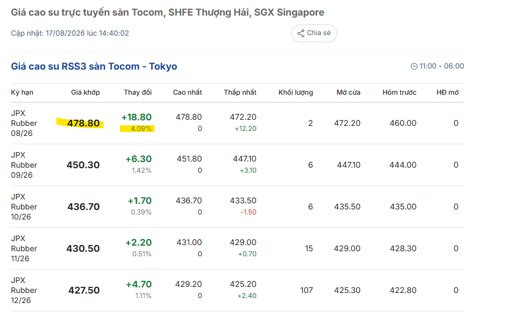Click the matched price 427.50
Screen dimensions: 518x332
(x=84, y=290)
